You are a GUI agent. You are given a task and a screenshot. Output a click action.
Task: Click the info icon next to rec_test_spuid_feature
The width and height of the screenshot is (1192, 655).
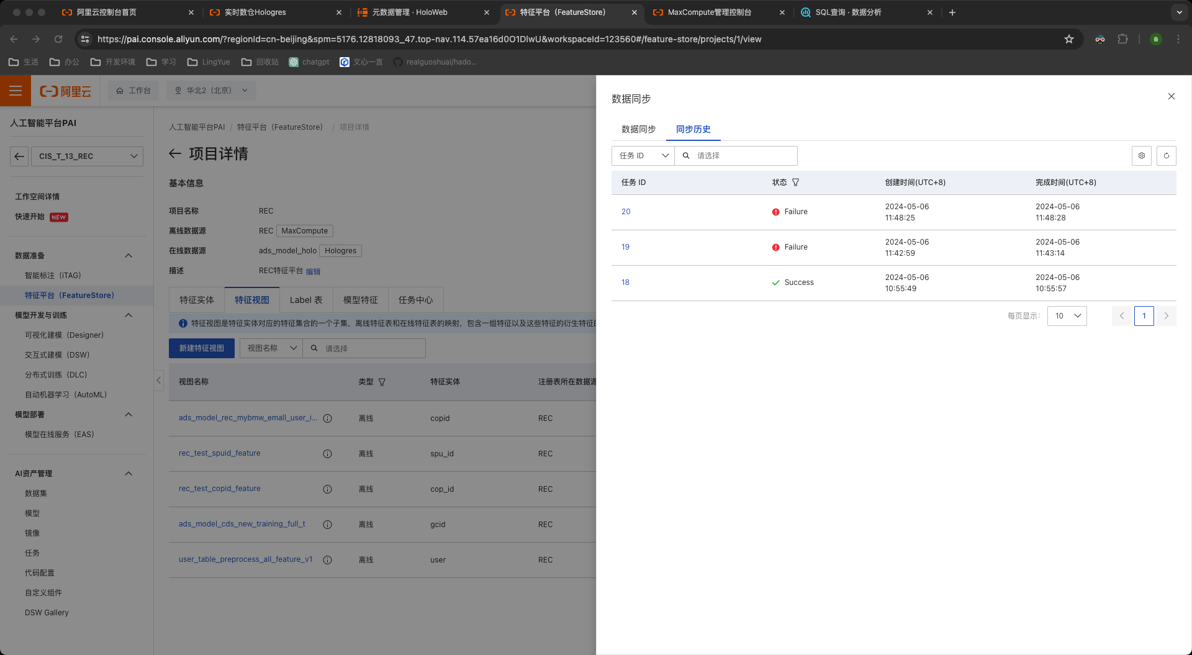327,454
